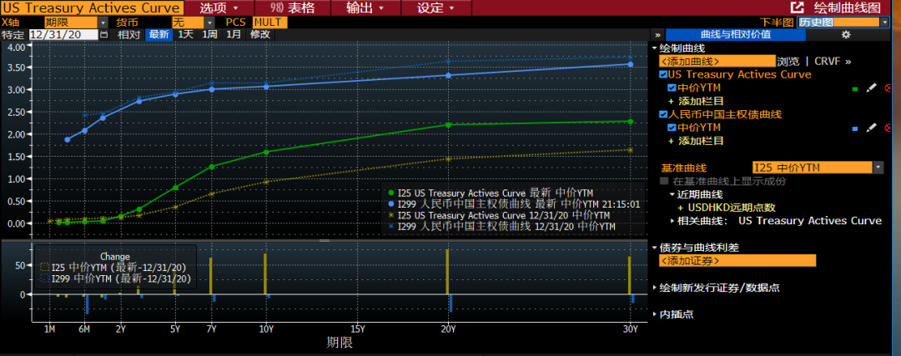901x356 pixels.
Task: Expand the 绘制新发行证券/数据点 section
Action: (x=655, y=288)
